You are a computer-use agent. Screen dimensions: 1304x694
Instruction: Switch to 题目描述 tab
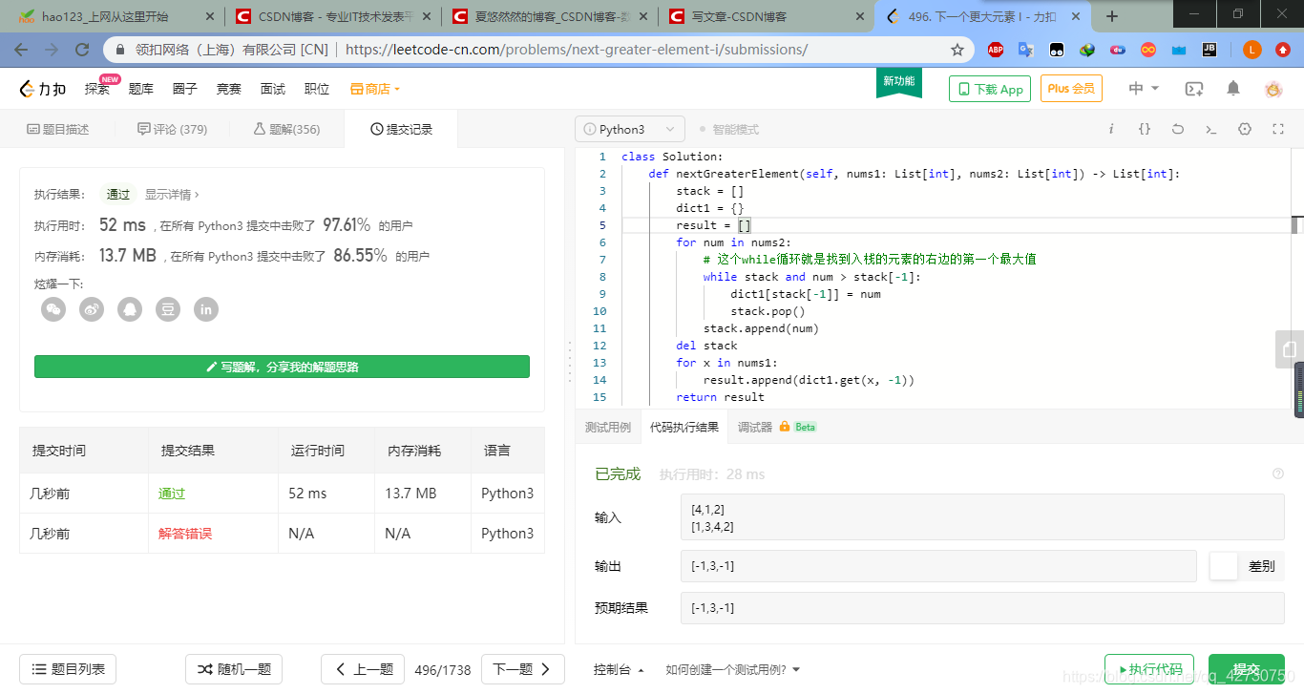[57, 129]
